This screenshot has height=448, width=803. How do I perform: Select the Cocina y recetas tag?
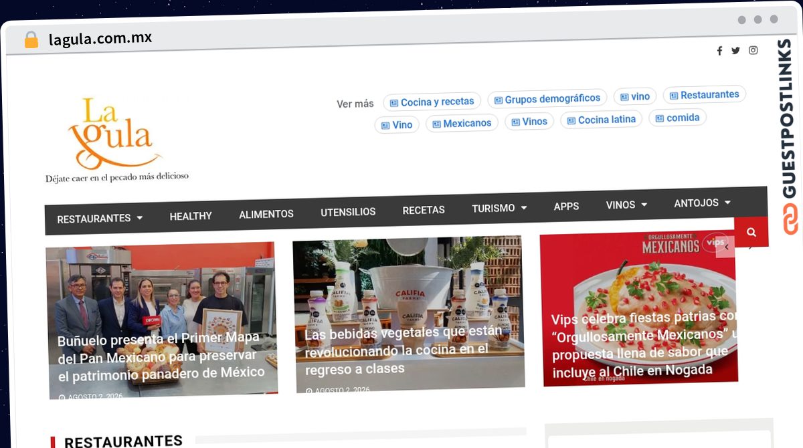[x=432, y=102]
